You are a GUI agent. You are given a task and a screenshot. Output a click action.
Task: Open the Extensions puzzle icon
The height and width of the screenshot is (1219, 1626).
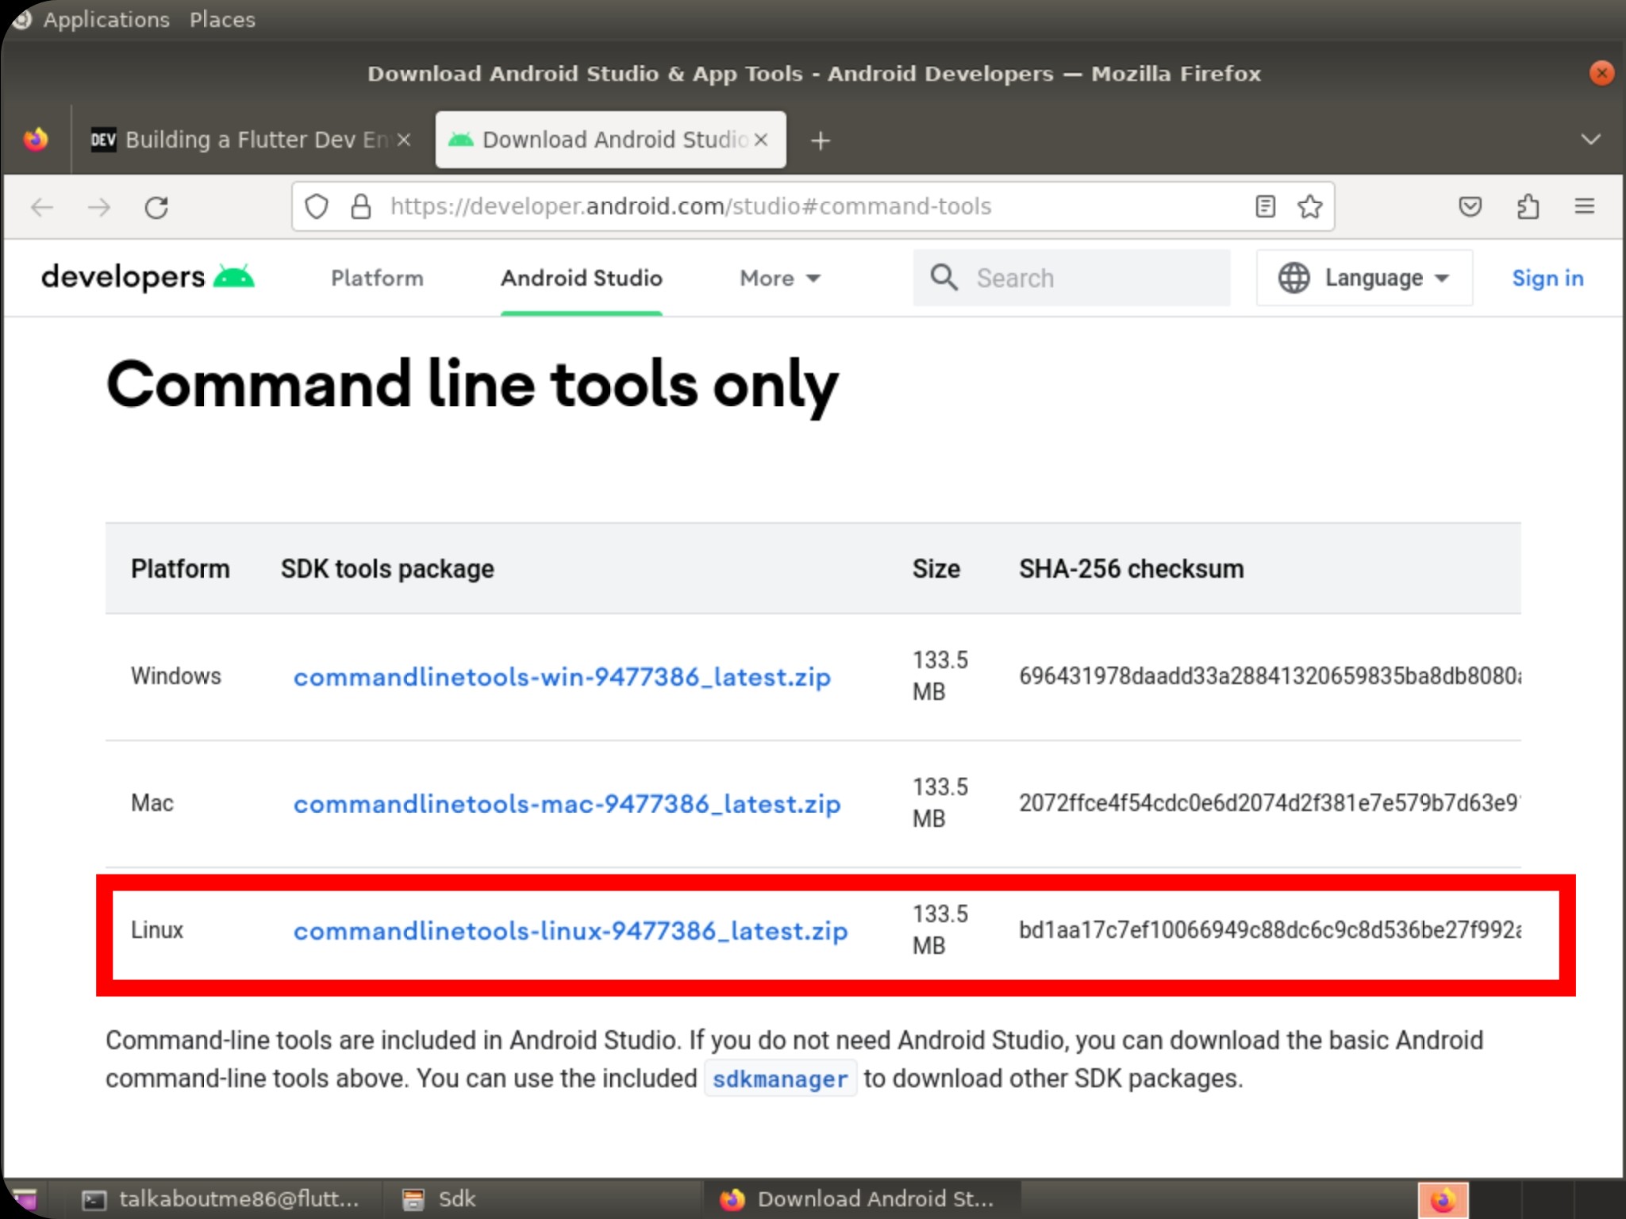(x=1528, y=207)
